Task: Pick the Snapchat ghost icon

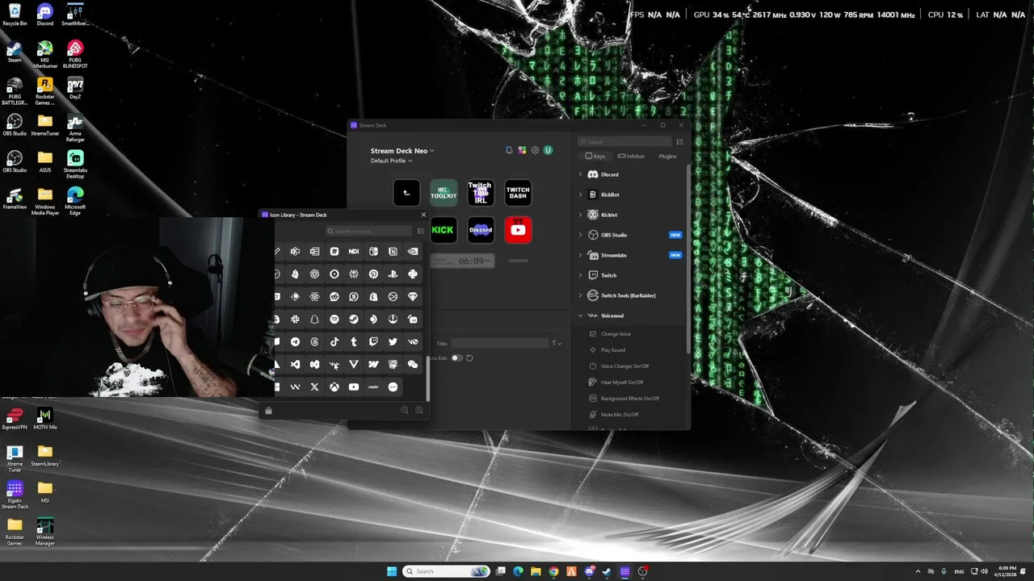Action: click(314, 320)
